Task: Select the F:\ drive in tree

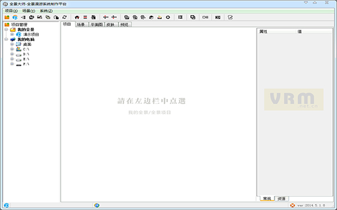Action: (x=26, y=64)
